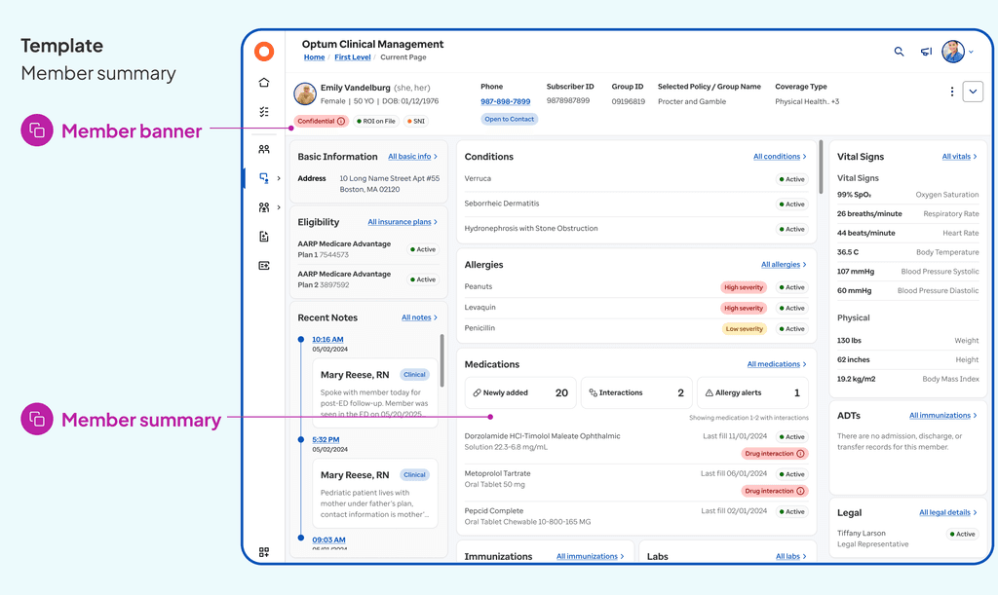This screenshot has width=998, height=595.
Task: Expand chevron beside care team sidebar icon
Action: [x=279, y=207]
